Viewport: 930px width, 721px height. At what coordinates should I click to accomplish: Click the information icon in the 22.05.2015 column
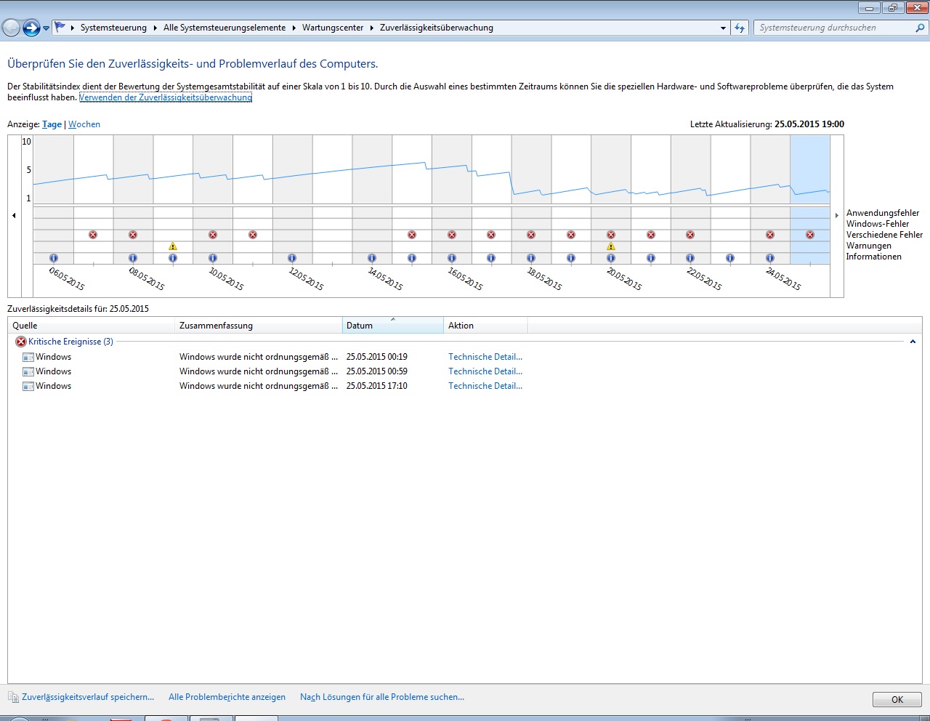point(690,258)
